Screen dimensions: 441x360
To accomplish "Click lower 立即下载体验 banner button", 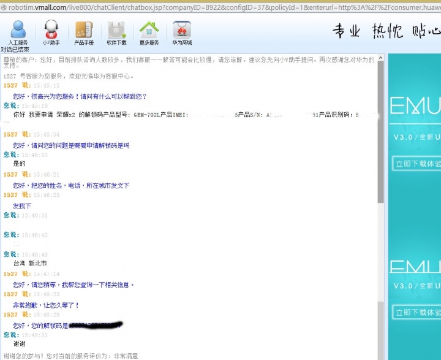I will coord(417,312).
